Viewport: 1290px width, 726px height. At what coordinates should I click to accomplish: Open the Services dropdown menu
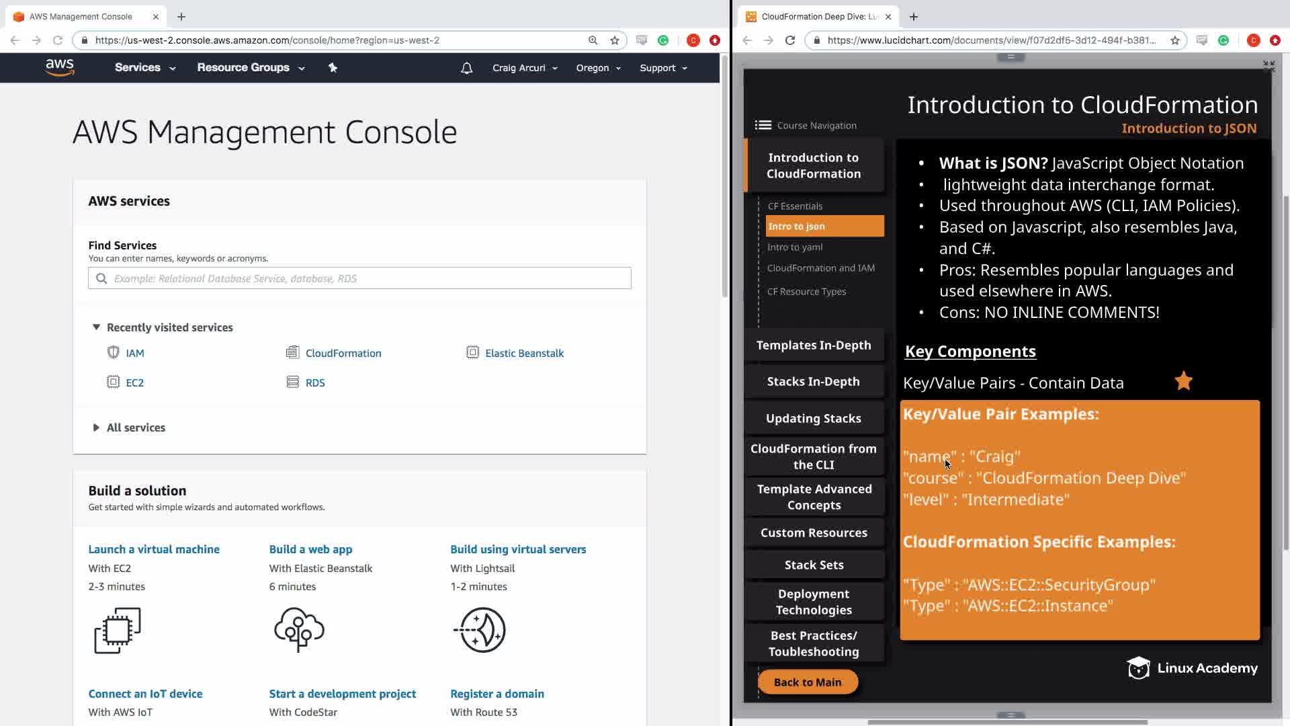[x=144, y=68]
